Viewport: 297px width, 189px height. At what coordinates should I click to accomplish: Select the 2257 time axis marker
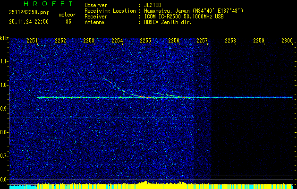coord(202,41)
